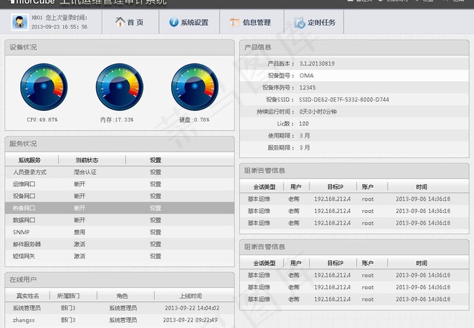Viewport: 474px width, 328px height.
Task: Open 设置 for 设备网口 row
Action: [155, 196]
